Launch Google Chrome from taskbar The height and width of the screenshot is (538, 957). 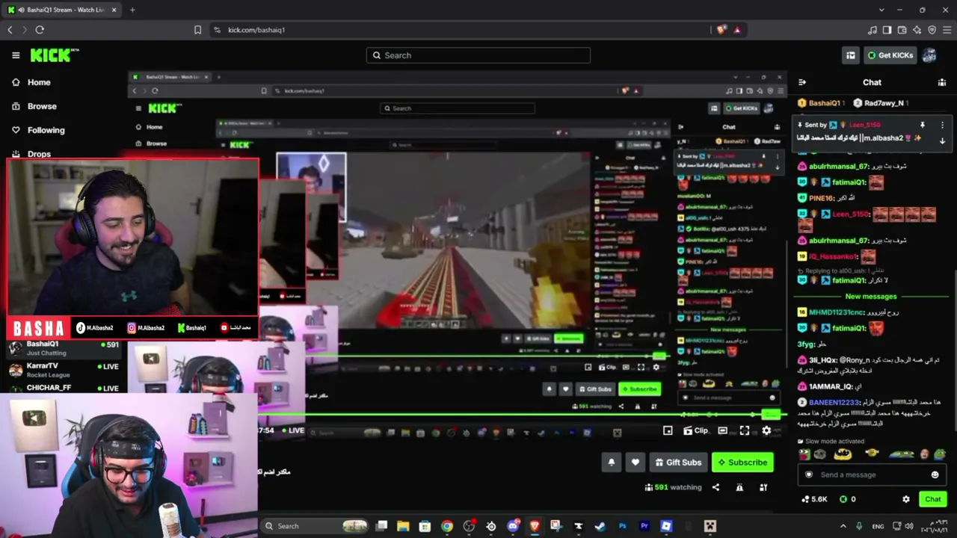point(446,526)
